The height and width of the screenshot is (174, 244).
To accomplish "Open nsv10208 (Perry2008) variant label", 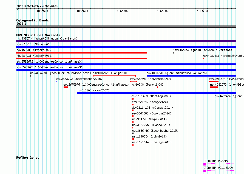I will [147, 85].
